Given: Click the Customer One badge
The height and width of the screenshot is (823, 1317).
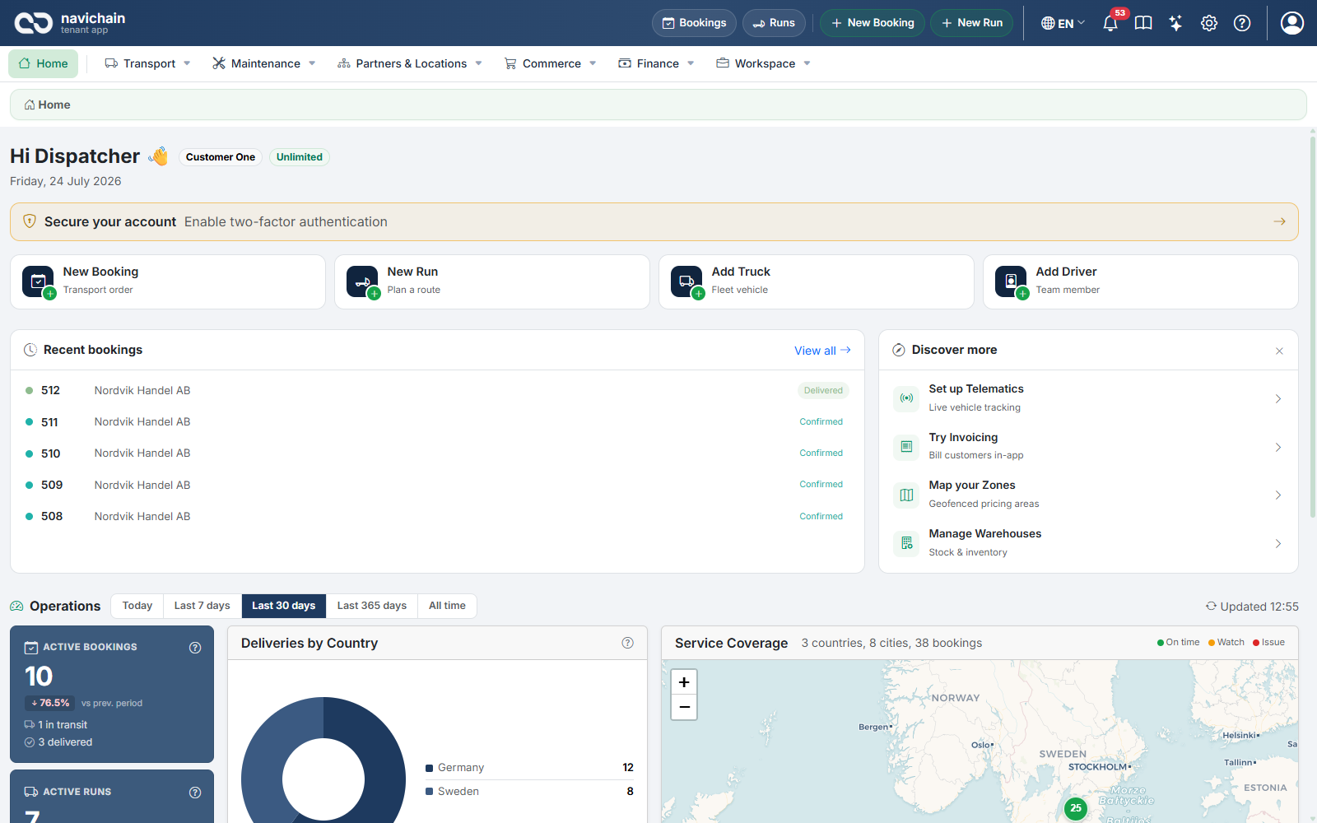Looking at the screenshot, I should point(221,157).
